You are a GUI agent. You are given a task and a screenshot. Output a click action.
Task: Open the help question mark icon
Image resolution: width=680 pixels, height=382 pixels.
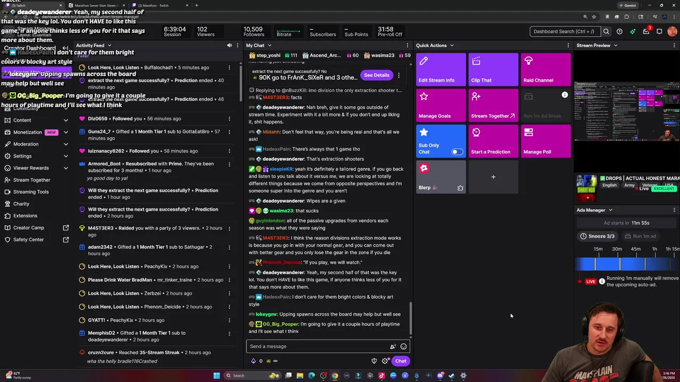619,31
